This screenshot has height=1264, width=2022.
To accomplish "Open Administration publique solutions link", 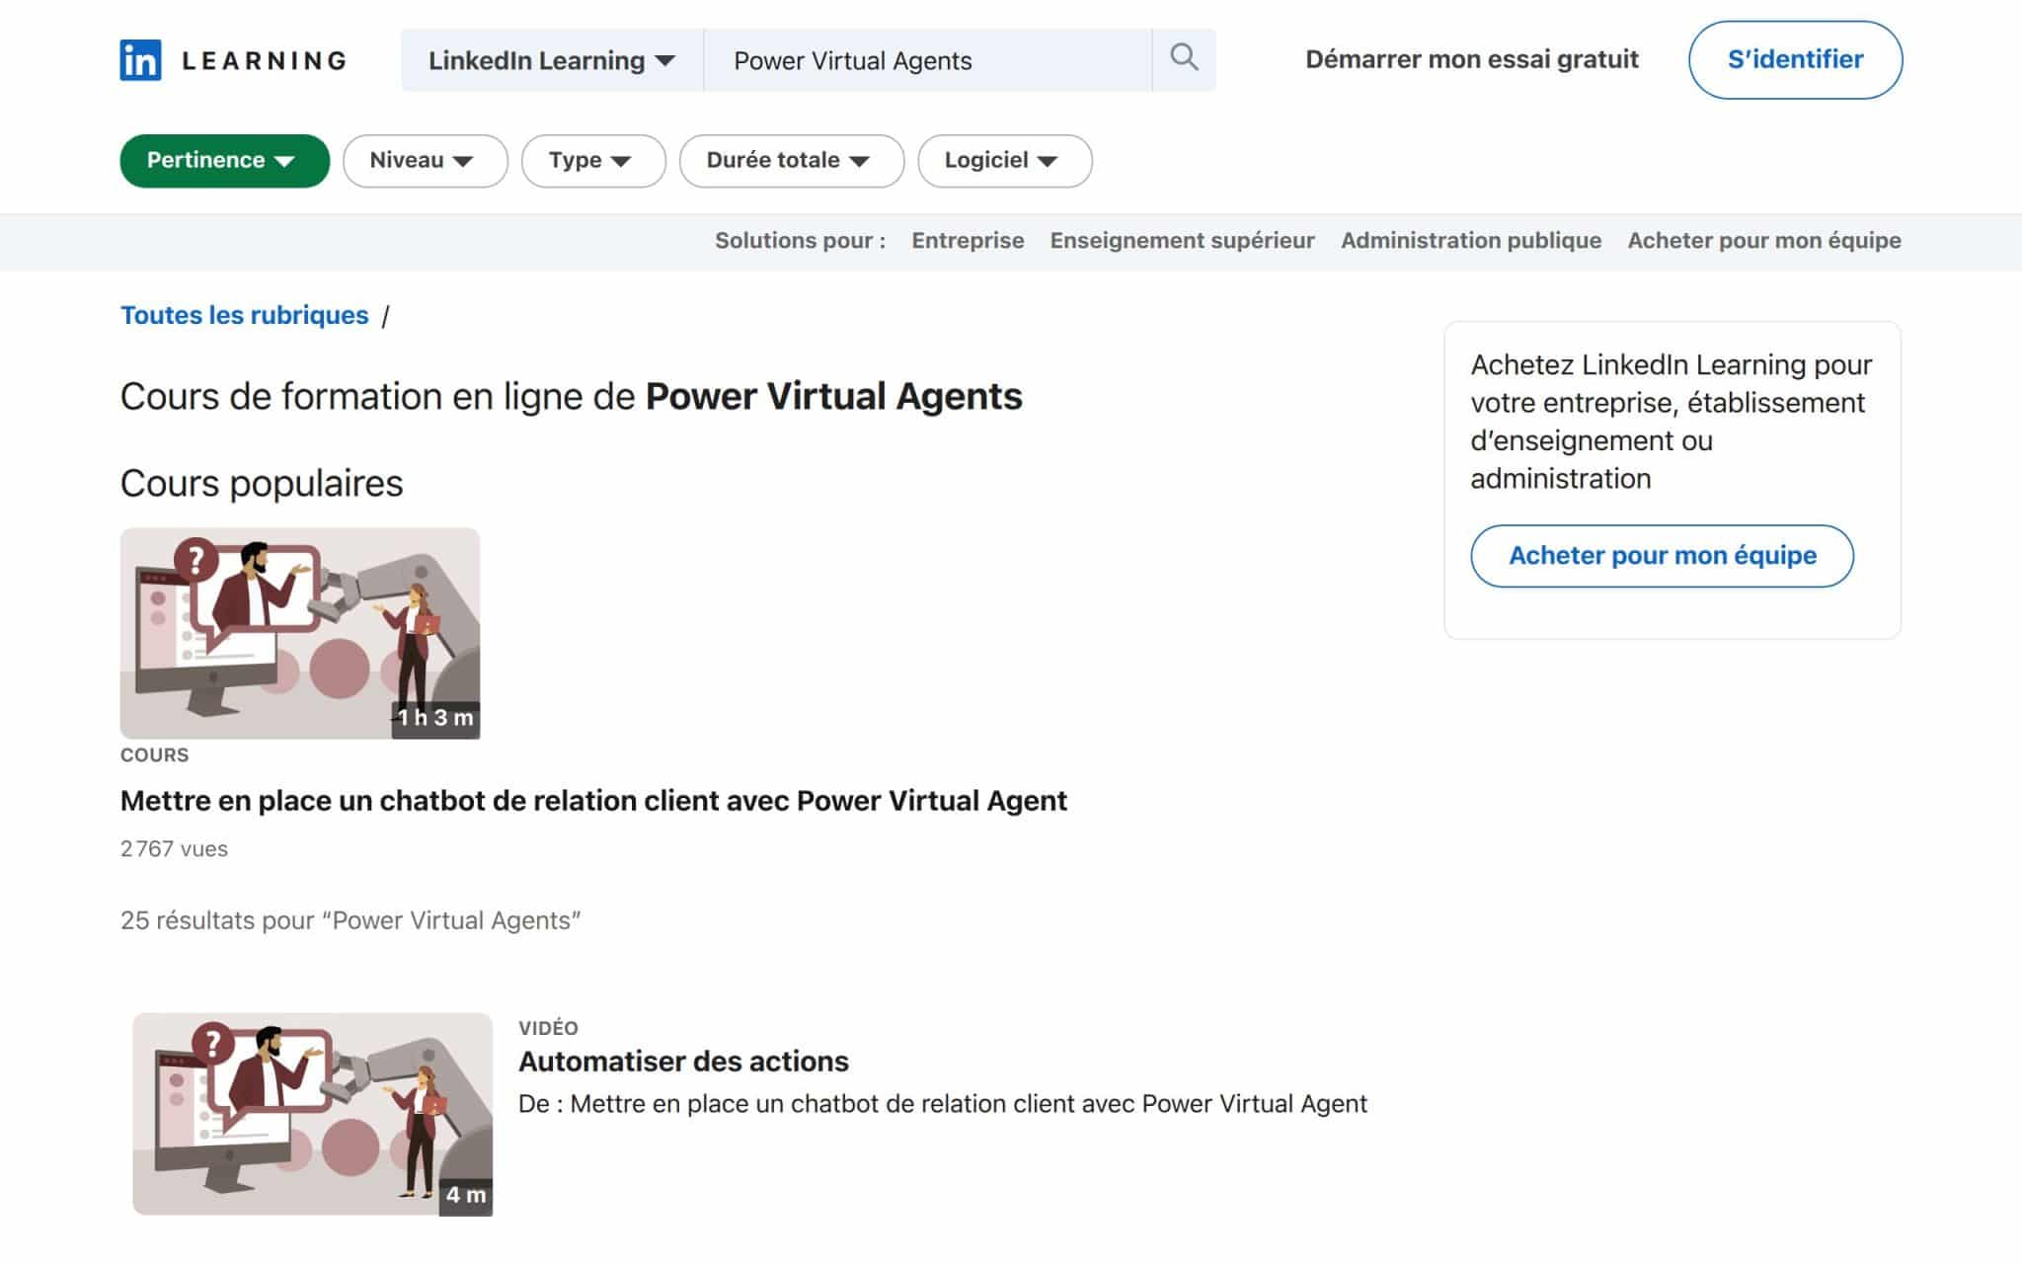I will [x=1470, y=240].
